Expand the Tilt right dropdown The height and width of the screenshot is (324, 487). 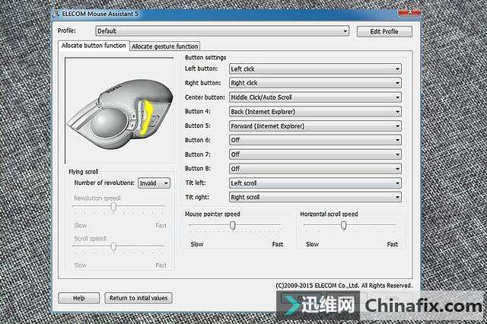[315, 197]
